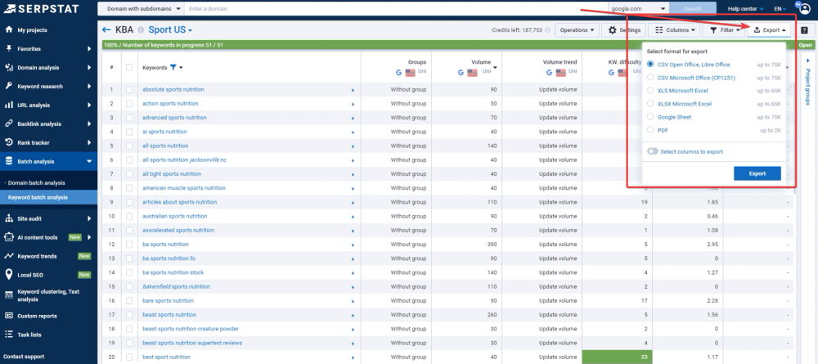
Task: Click the Rank tracker icon
Action: (9, 142)
